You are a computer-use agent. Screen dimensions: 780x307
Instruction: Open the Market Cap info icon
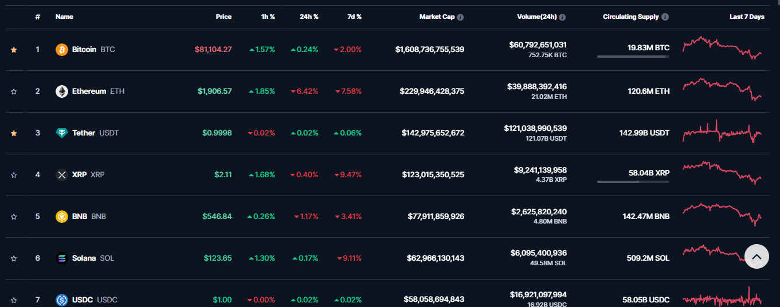pyautogui.click(x=460, y=17)
